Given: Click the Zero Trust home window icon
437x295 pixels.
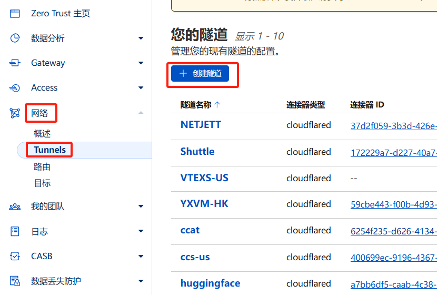Looking at the screenshot, I should (x=15, y=14).
